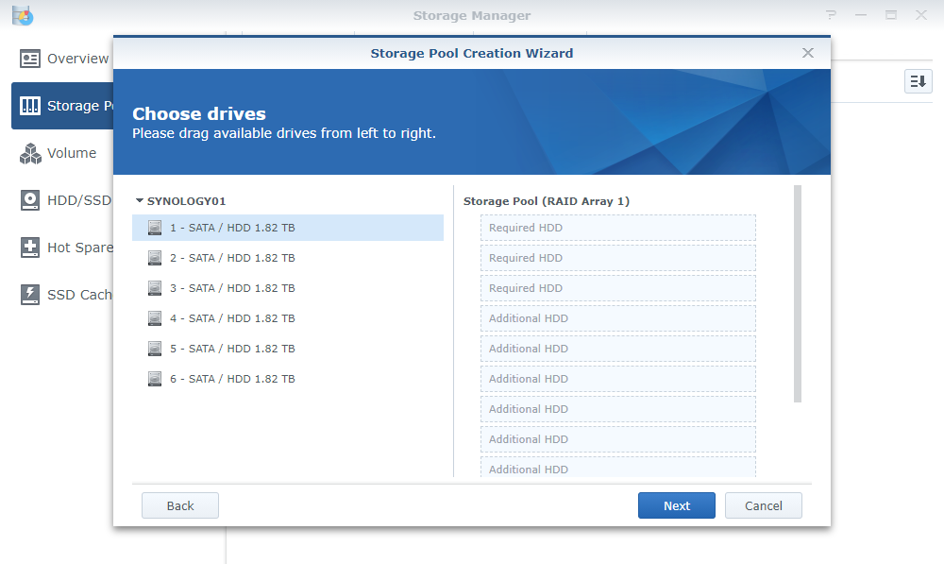Click the drive 1 disk icon
The width and height of the screenshot is (944, 564).
pyautogui.click(x=155, y=228)
